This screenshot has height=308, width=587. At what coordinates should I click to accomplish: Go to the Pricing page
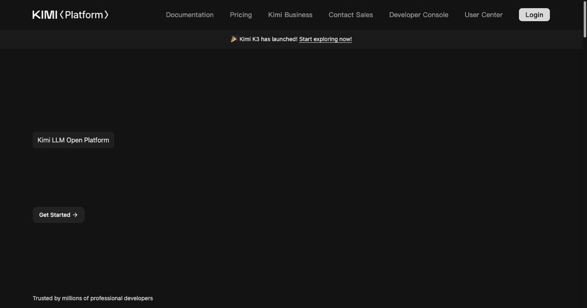click(241, 15)
